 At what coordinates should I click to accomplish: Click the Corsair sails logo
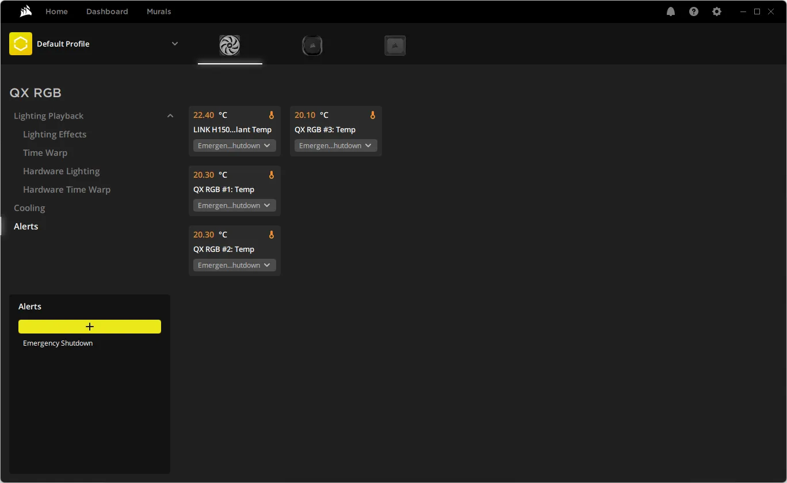click(25, 11)
